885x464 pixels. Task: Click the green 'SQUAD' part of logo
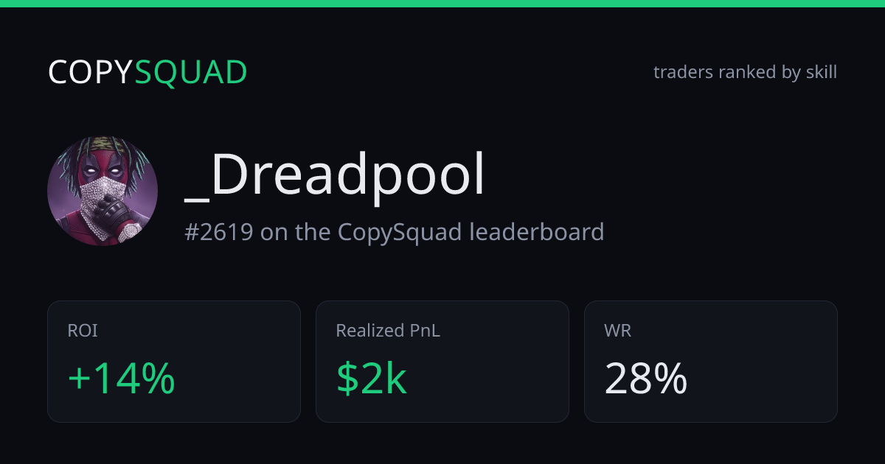(191, 72)
